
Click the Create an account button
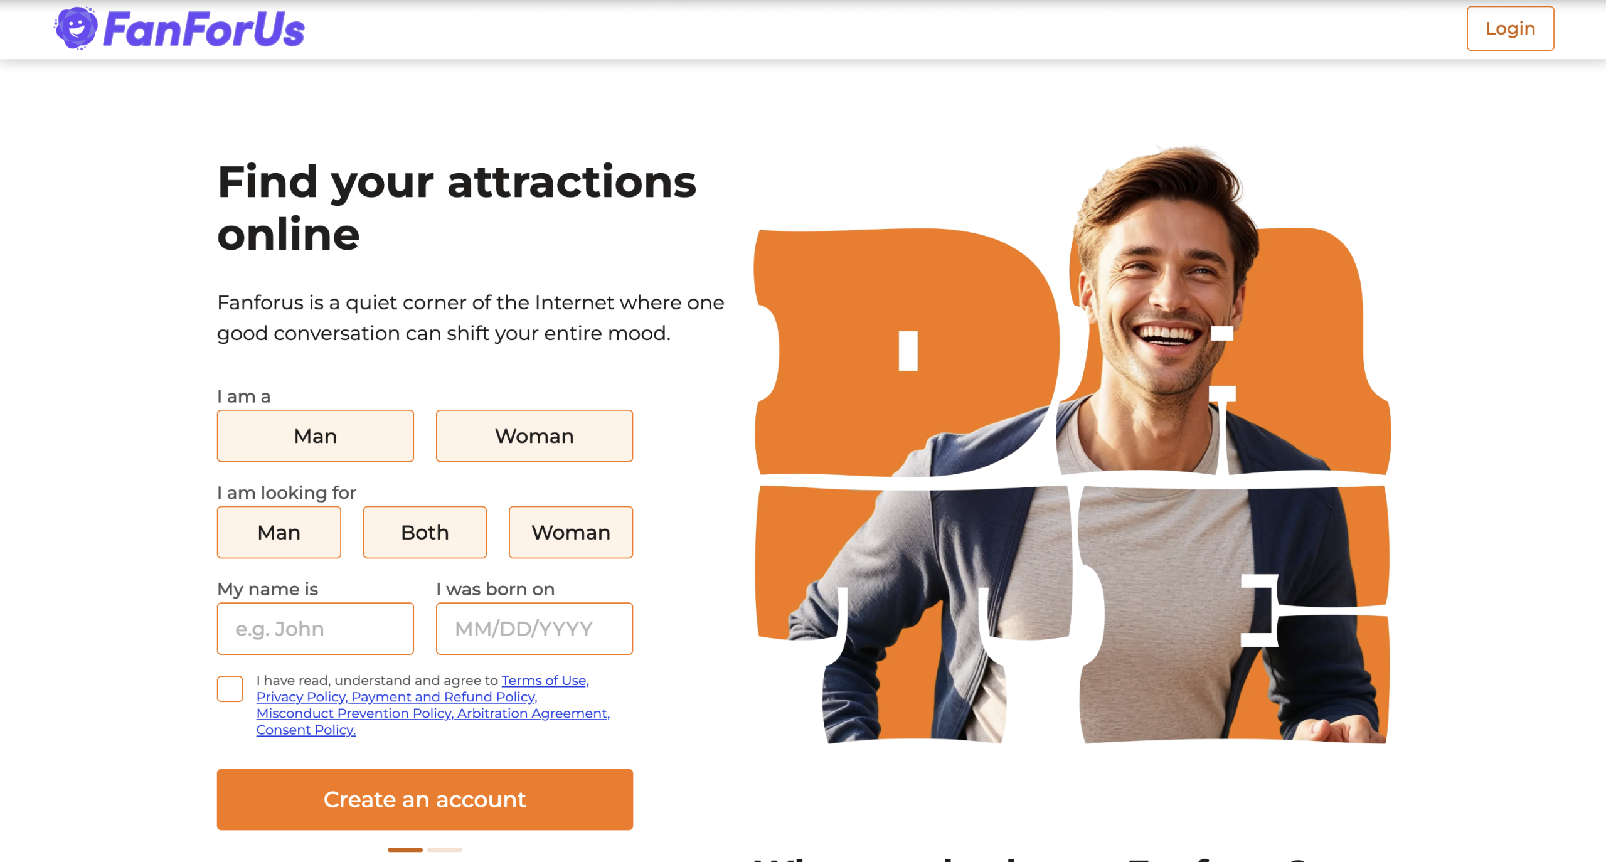pyautogui.click(x=425, y=799)
